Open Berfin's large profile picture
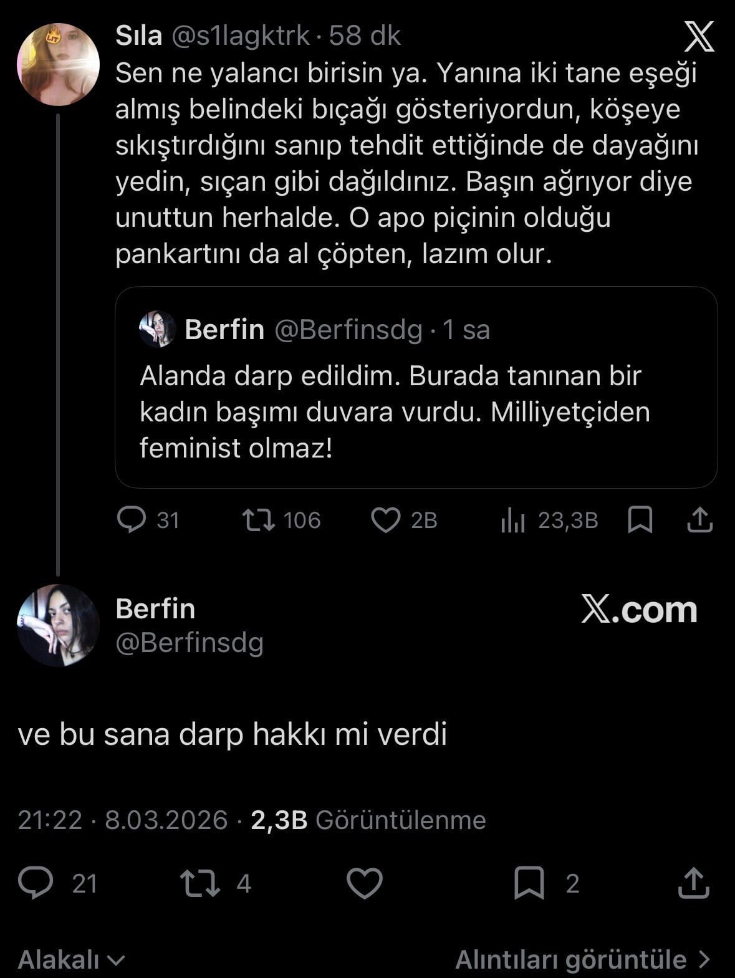This screenshot has width=735, height=978. pos(58,625)
